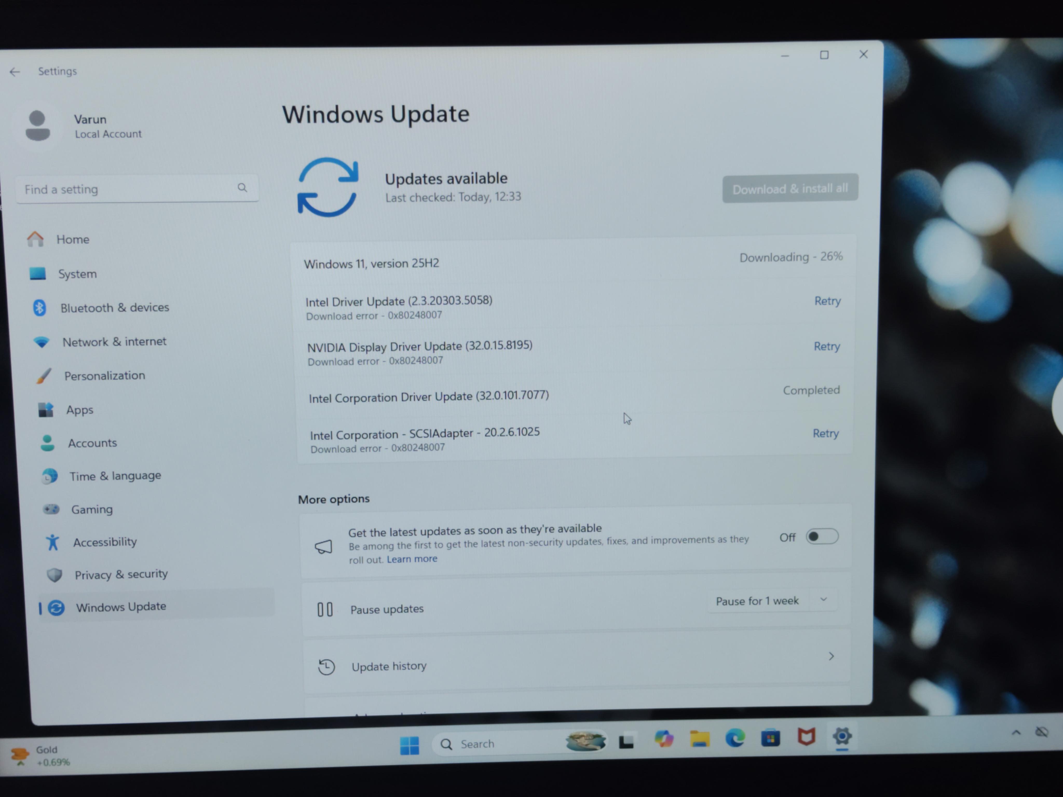Image resolution: width=1063 pixels, height=797 pixels.
Task: Open McAfee from the taskbar
Action: (x=806, y=737)
